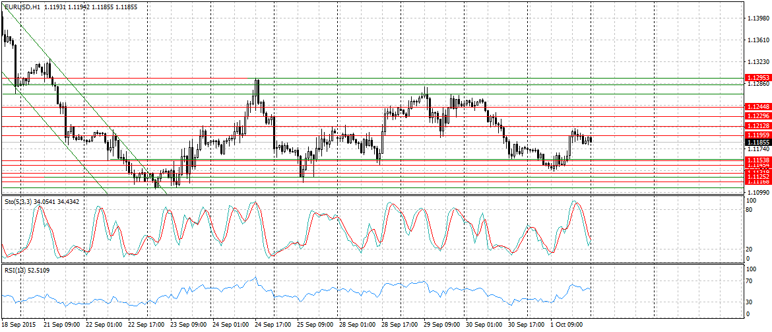Select the 29 Sep 09:00 time marker
The image size is (772, 332).
[442, 325]
